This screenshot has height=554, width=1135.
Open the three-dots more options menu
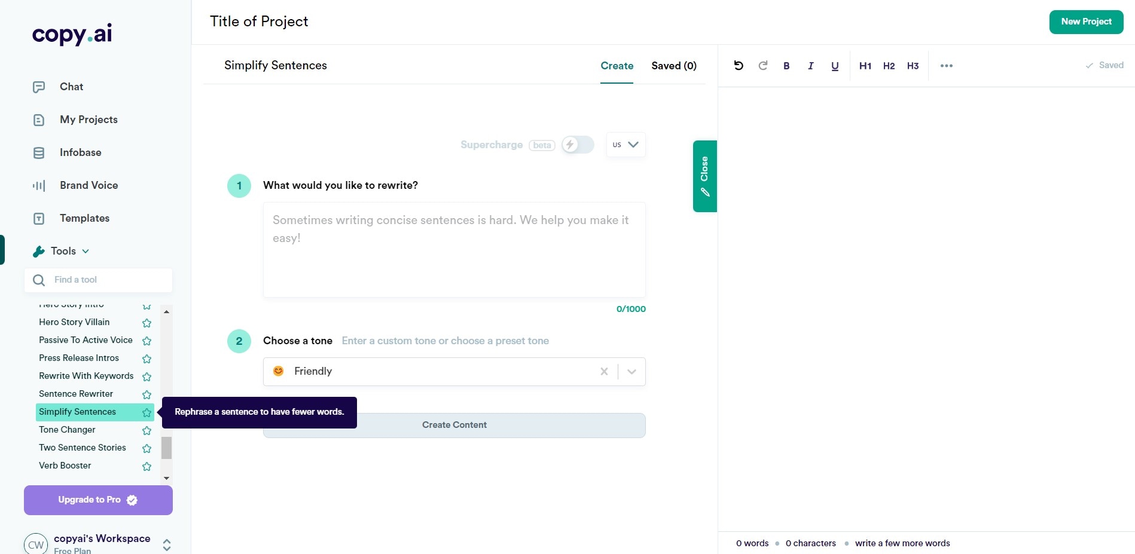[x=946, y=66]
